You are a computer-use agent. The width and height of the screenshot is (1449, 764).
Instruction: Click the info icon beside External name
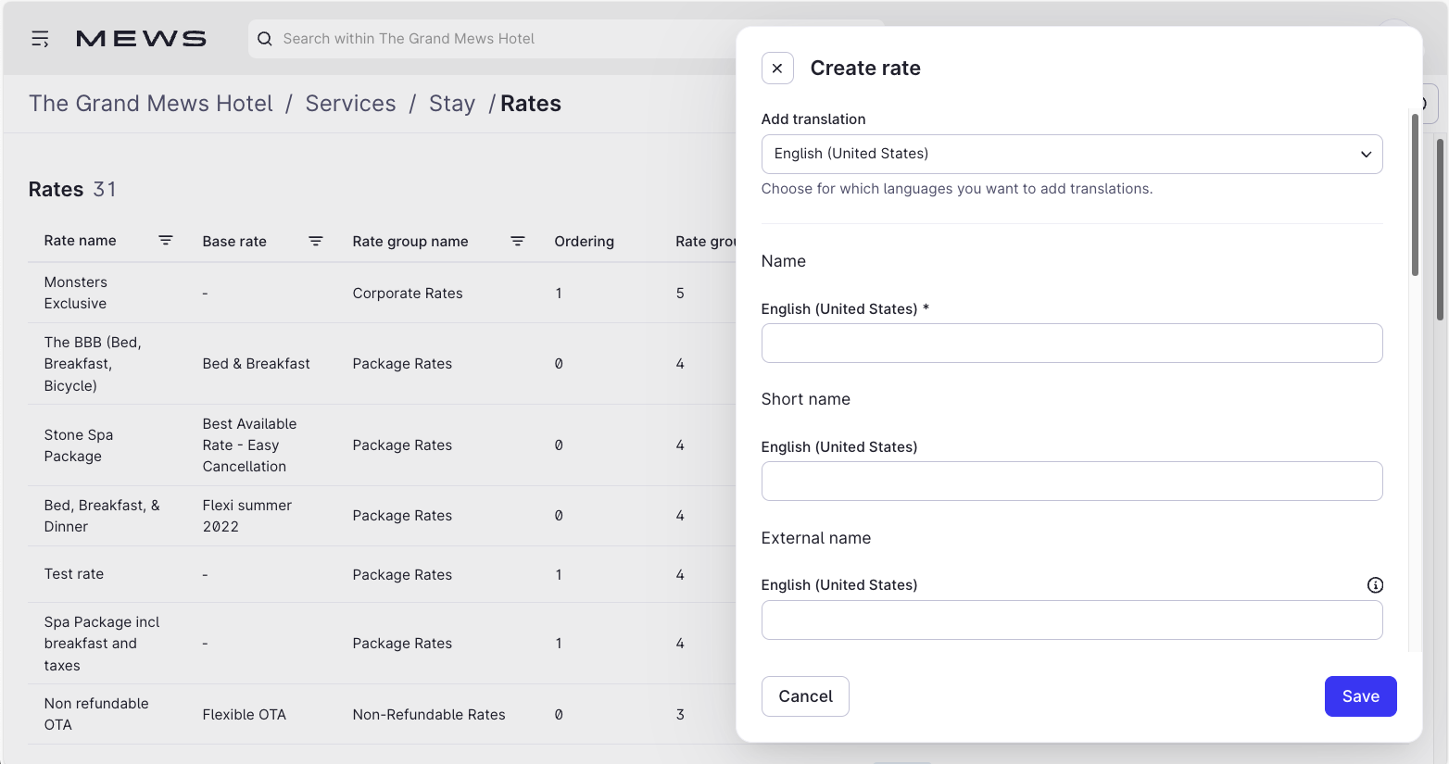(1375, 584)
